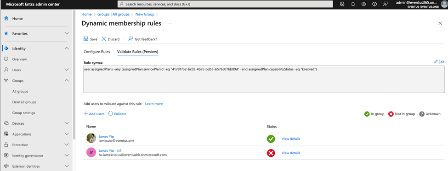Open the settings gear in header

click(x=364, y=4)
